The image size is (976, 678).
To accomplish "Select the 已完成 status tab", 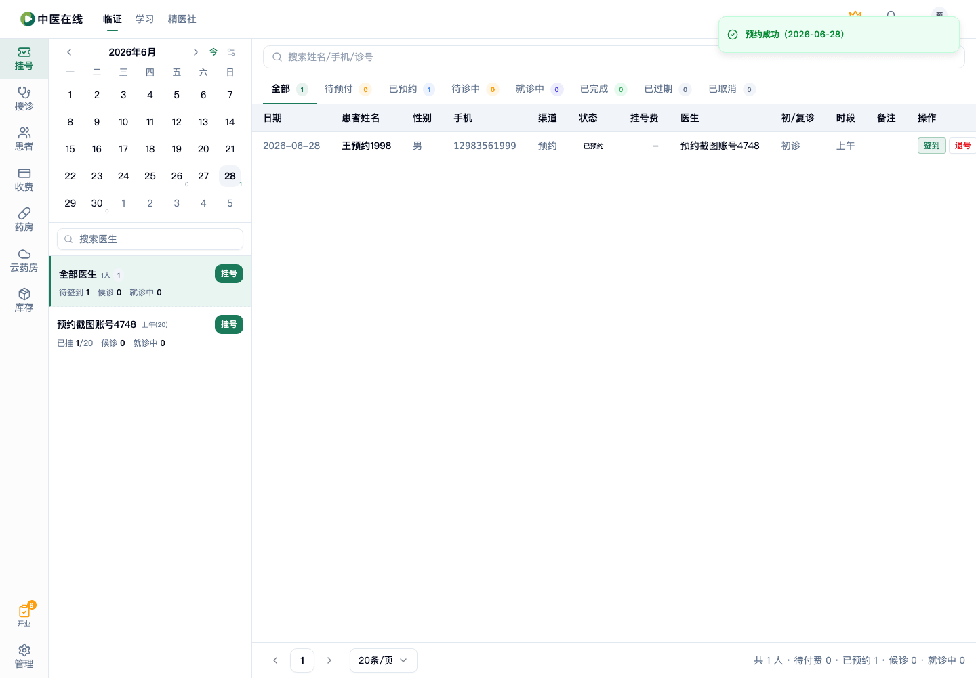I will coord(603,89).
